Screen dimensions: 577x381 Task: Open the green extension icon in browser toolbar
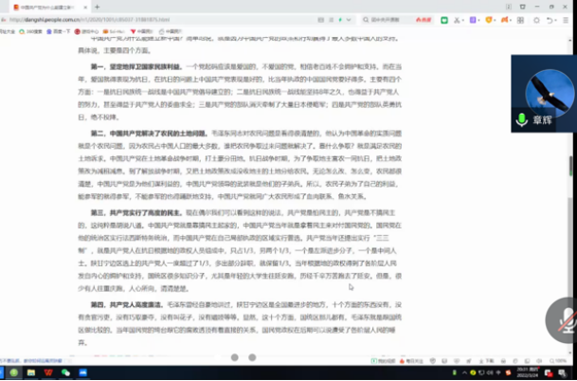click(x=444, y=20)
